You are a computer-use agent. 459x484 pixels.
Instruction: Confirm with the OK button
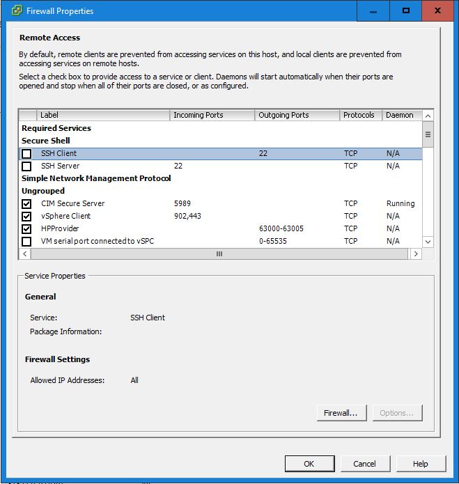(310, 464)
